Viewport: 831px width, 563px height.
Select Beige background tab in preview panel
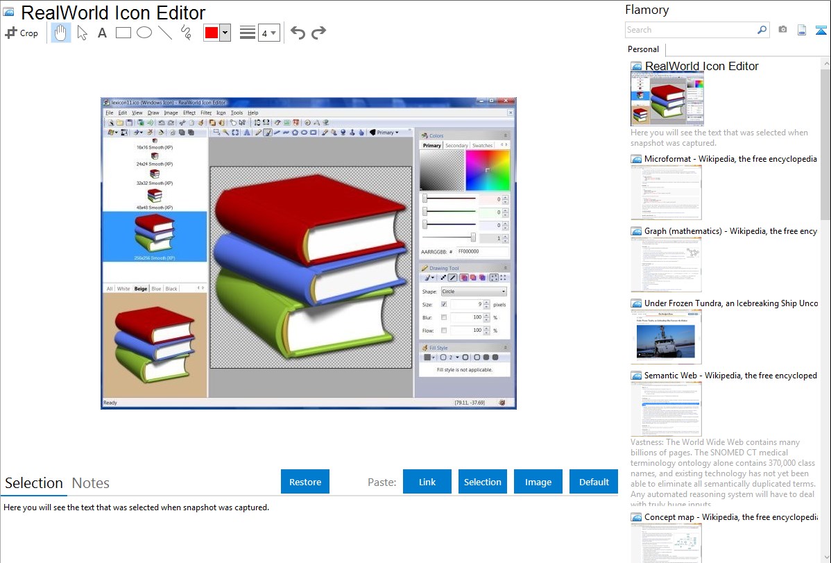[140, 289]
